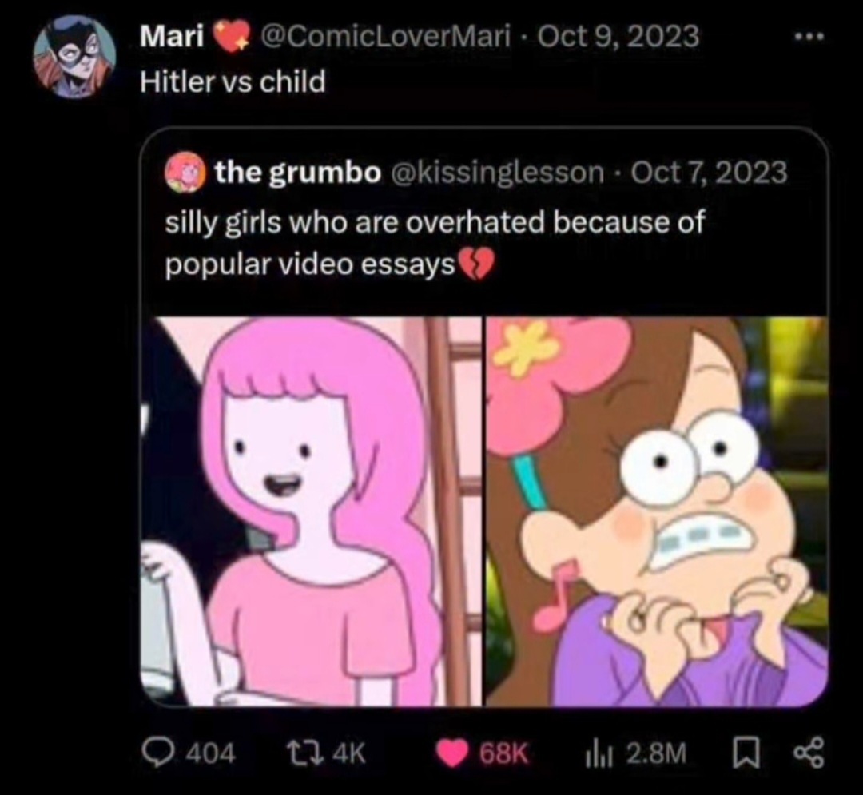Open the brown-haired girl with braces image
This screenshot has width=863, height=795.
(x=657, y=511)
